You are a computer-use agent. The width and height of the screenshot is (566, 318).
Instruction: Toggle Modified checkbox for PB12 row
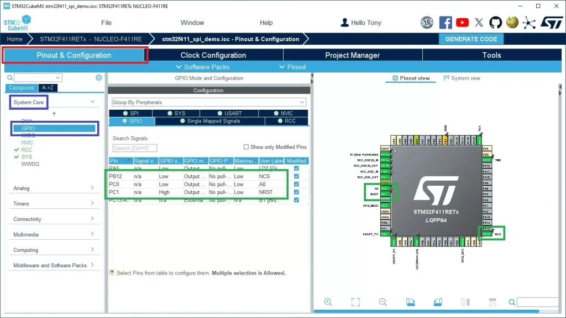[297, 176]
